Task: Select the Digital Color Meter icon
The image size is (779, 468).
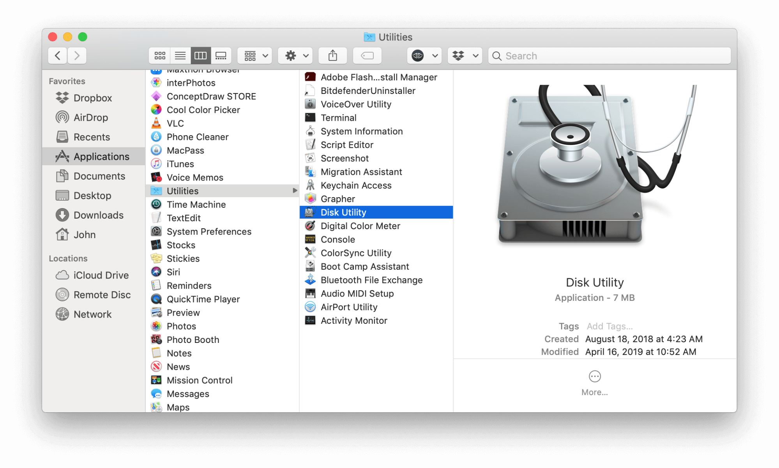Action: [x=310, y=226]
